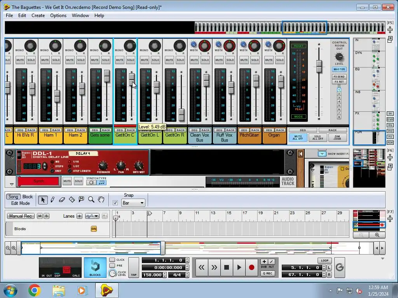Viewport: 398px width, 298px height.
Task: Open the track parameter automation dropdown
Action: 92,216
